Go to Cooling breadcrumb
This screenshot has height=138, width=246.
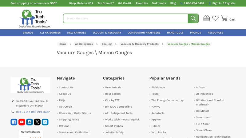107,44
